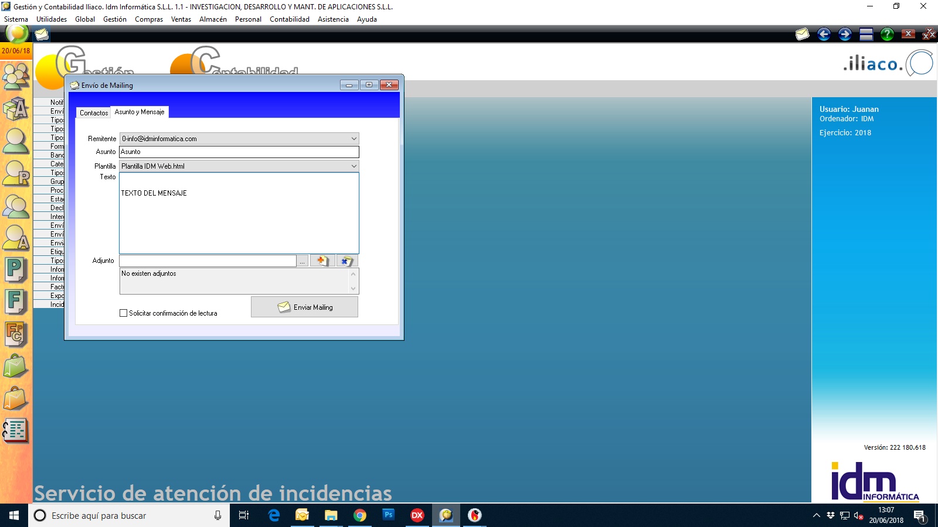This screenshot has width=938, height=527.
Task: Open the Ventas menu
Action: tap(181, 19)
